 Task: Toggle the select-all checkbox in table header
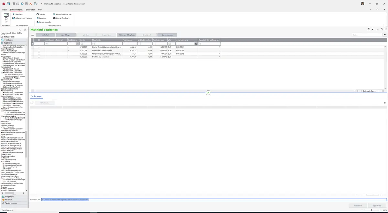pos(39,40)
